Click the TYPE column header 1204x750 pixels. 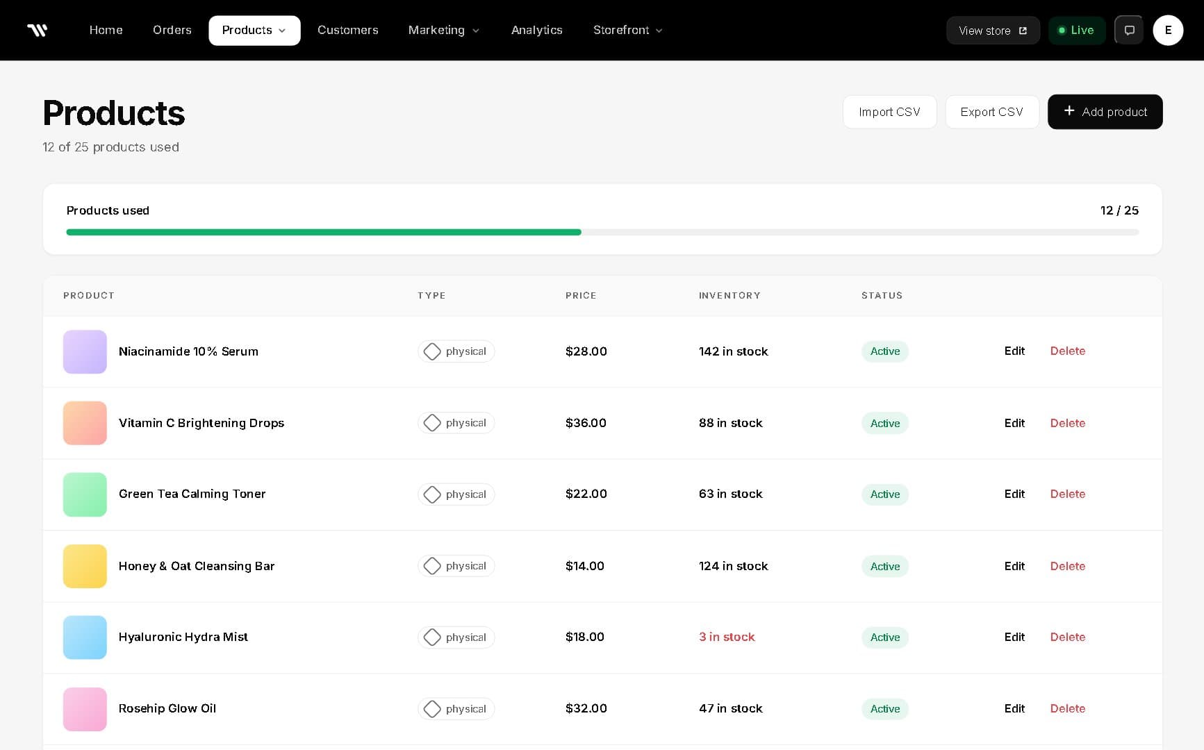[x=431, y=295]
